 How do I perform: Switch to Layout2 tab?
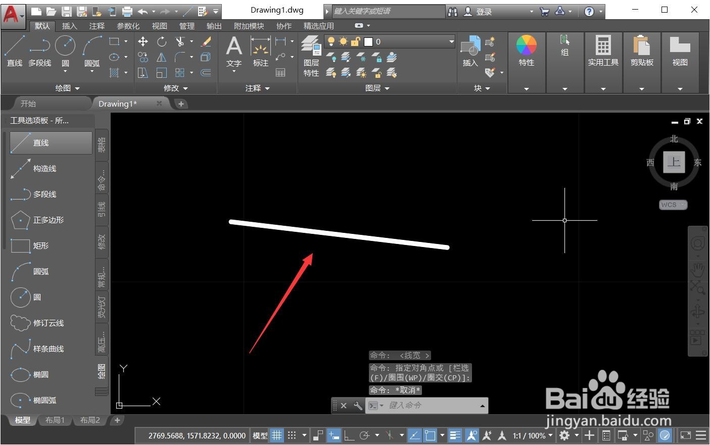coord(90,420)
